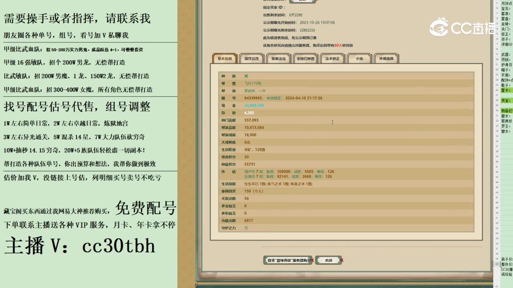Click the 存款 value 4,285
Screen dimensions: 513x288
pyautogui.click(x=249, y=113)
